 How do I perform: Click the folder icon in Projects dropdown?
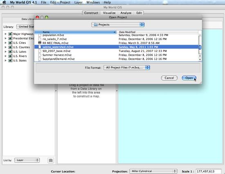(x=96, y=25)
